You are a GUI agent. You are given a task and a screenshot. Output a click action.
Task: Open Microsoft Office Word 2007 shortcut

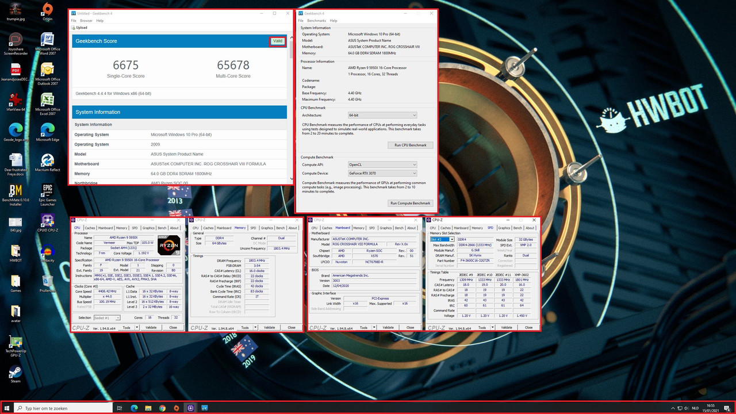48,44
